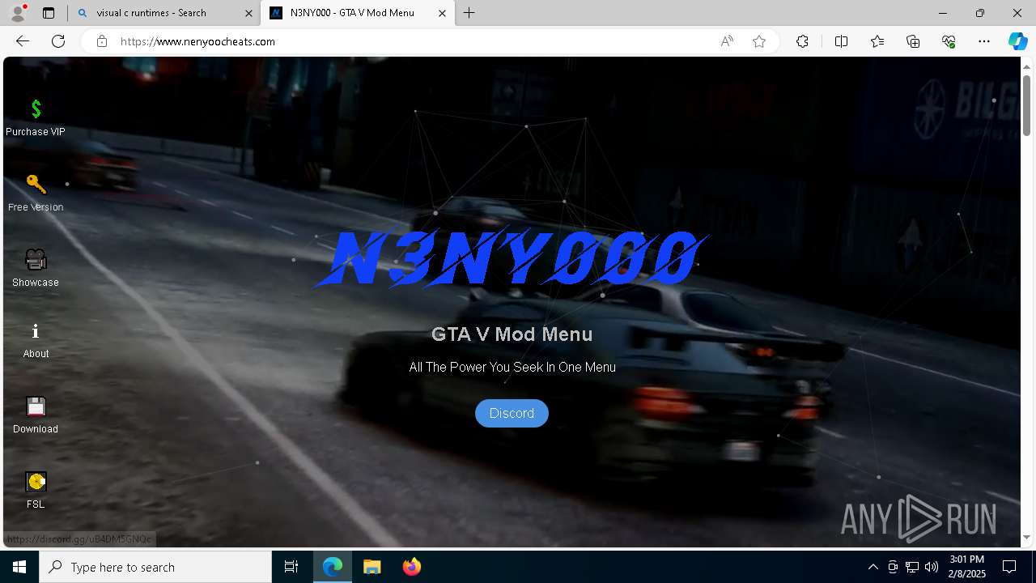Open the browser profile avatar
Viewport: 1036px width, 583px height.
(x=18, y=13)
